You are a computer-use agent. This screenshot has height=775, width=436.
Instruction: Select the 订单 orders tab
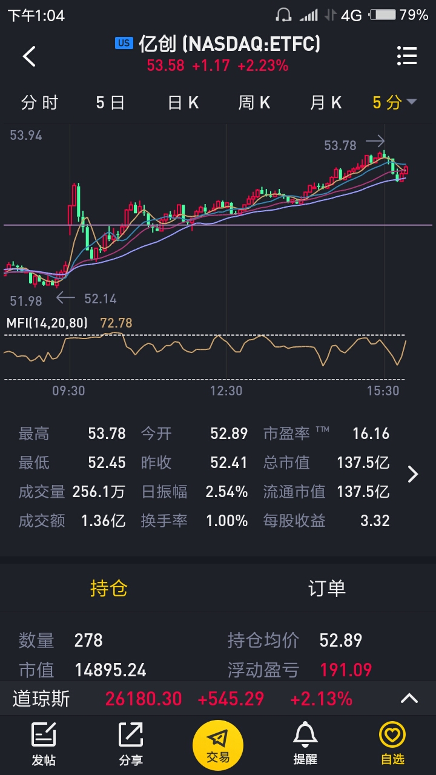(x=327, y=588)
